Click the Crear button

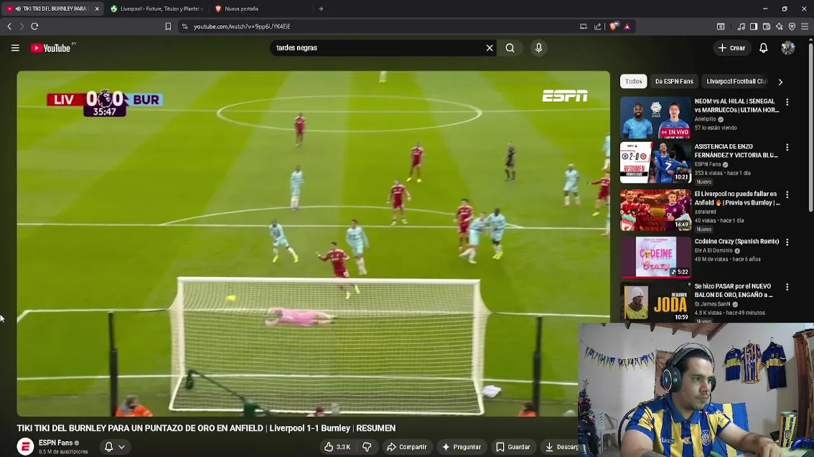(731, 48)
